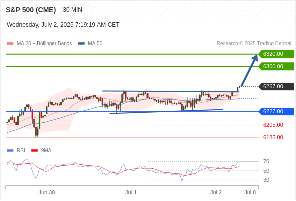Click the 6267.00 current price tag
This screenshot has width=296, height=201.
click(276, 86)
